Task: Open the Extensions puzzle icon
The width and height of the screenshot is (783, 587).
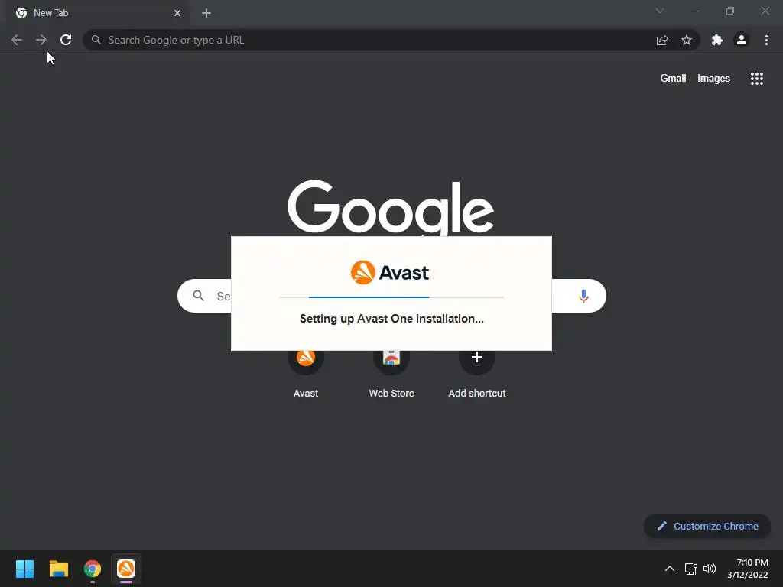Action: click(x=717, y=40)
